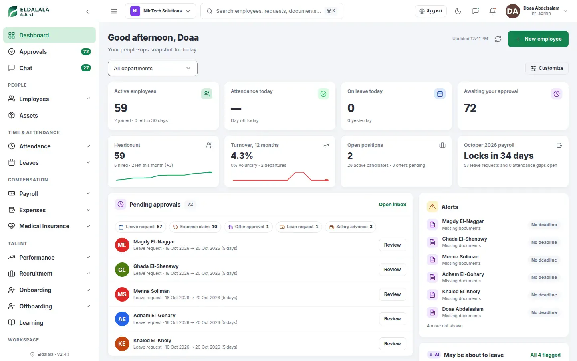This screenshot has width=577, height=361.
Task: Open Approvals in the sidebar
Action: 49,52
